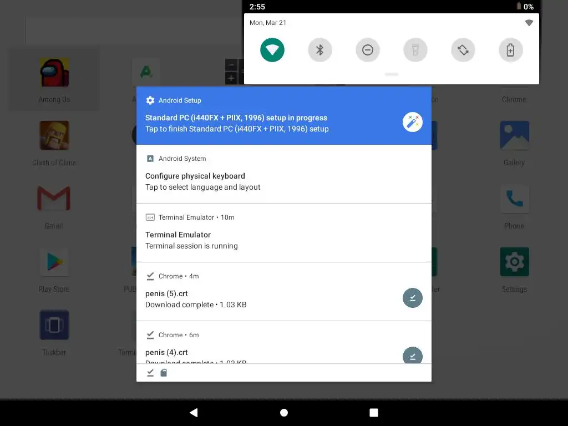The height and width of the screenshot is (426, 568).
Task: Open the Taskbar app
Action: (54, 333)
